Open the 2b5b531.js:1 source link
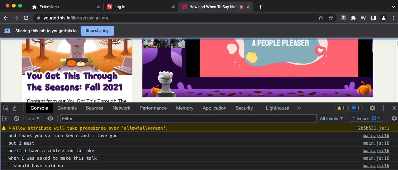Viewport: 398px width, 170px height. (x=374, y=128)
